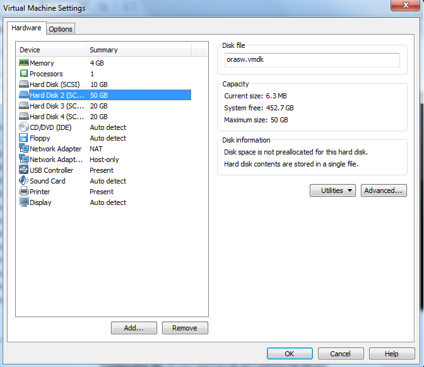Select the Hardware tab

click(26, 28)
